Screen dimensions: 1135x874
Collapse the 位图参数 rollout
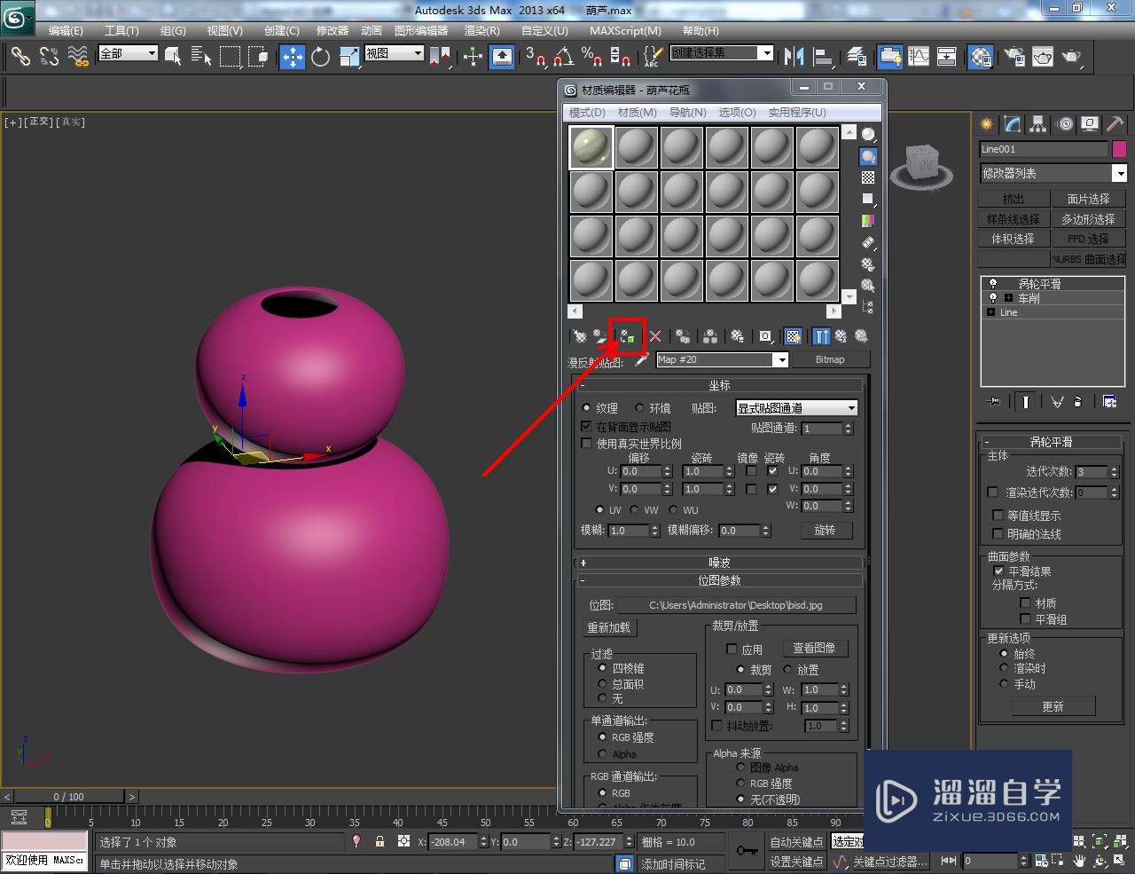click(x=718, y=580)
